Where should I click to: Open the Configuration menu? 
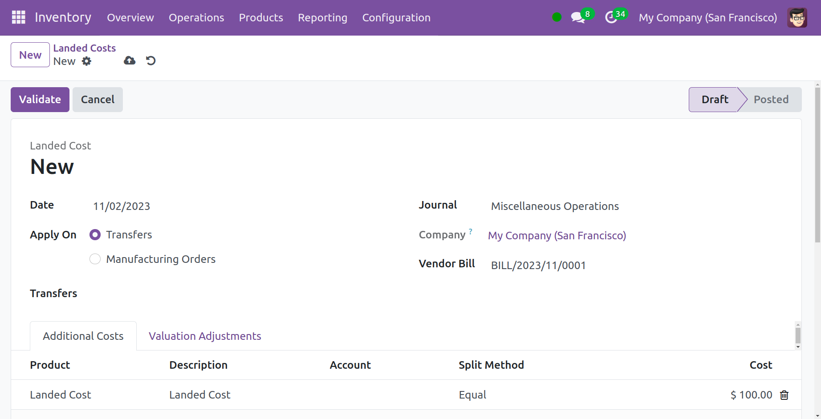pos(396,18)
